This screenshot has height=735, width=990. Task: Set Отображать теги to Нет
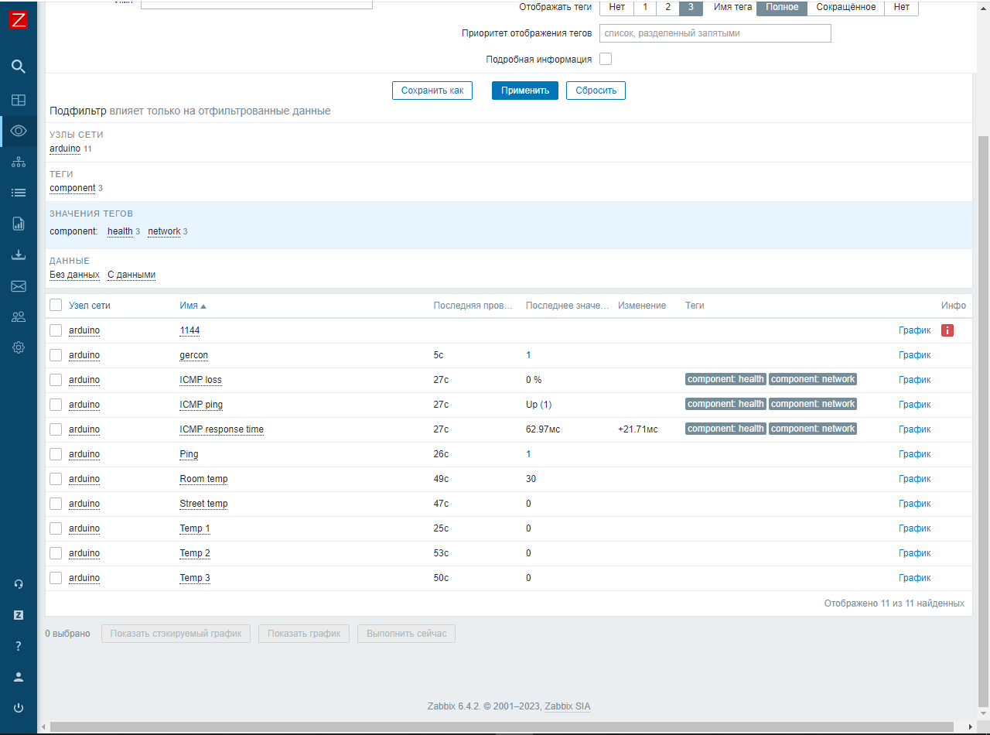pyautogui.click(x=616, y=8)
